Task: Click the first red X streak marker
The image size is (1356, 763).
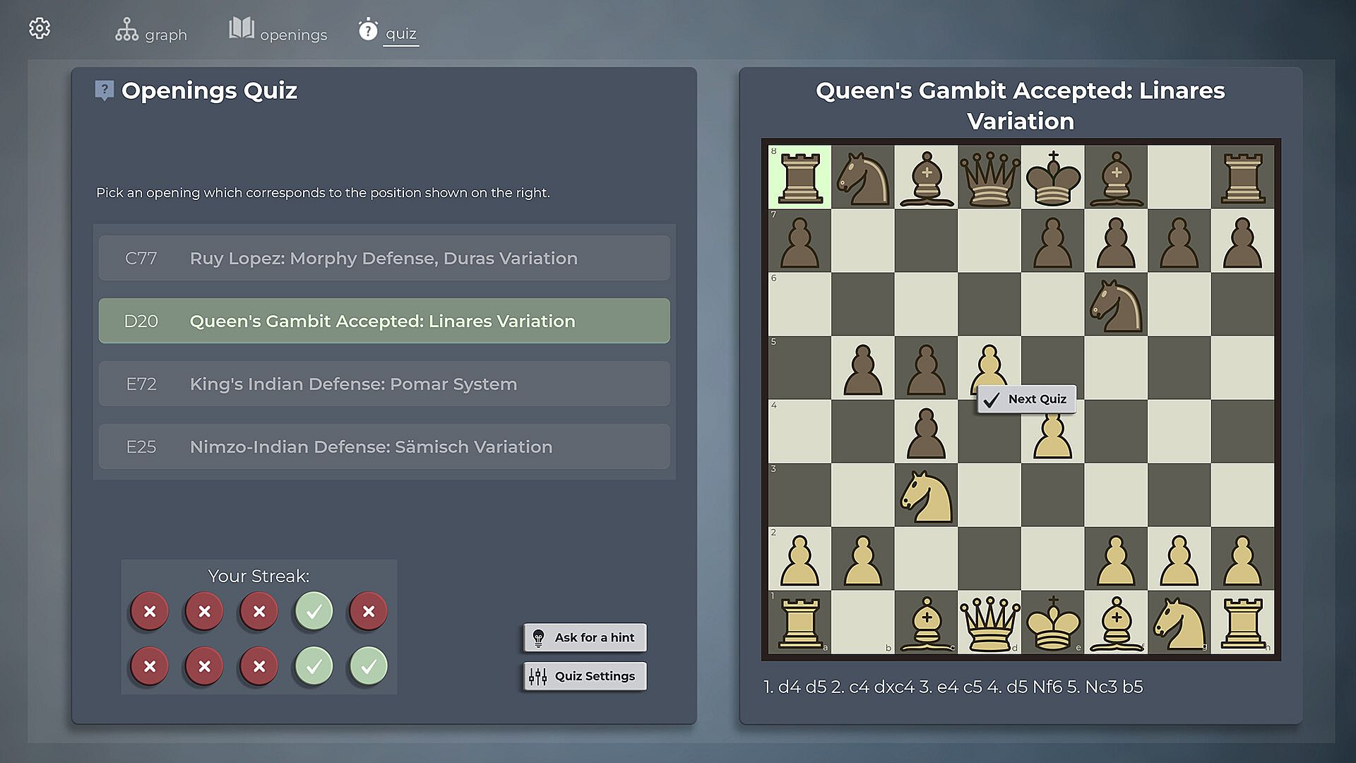Action: click(150, 612)
